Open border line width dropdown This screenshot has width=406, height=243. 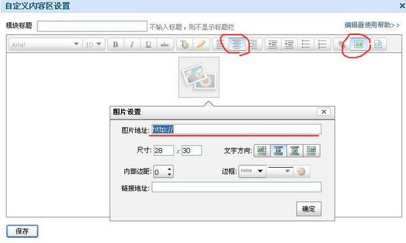[x=280, y=171]
